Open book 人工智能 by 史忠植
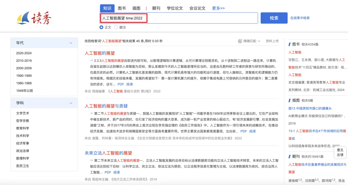Screen dimensions: 348x185 click(x=295, y=75)
